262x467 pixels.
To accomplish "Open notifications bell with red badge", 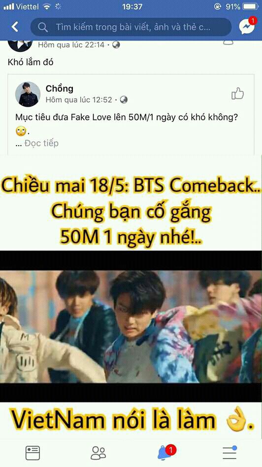I will 166,452.
